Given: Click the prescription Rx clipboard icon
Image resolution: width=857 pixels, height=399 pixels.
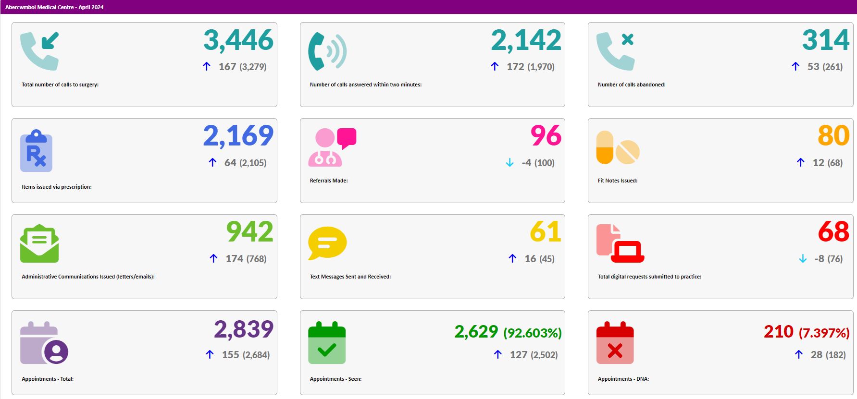Looking at the screenshot, I should click(x=36, y=151).
